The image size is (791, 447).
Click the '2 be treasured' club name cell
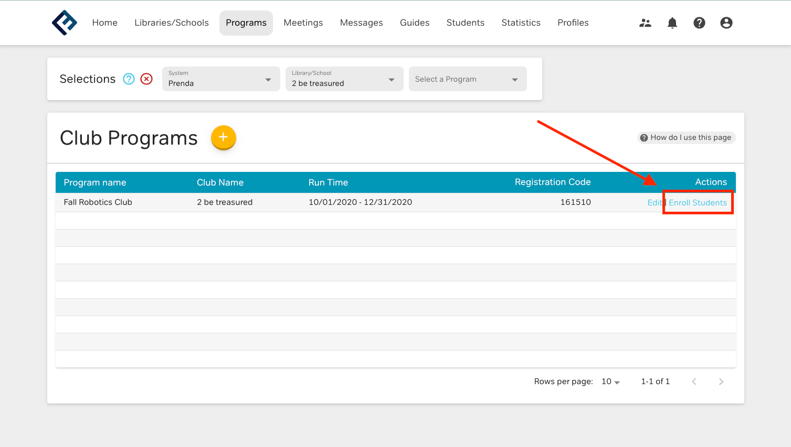[x=225, y=202]
